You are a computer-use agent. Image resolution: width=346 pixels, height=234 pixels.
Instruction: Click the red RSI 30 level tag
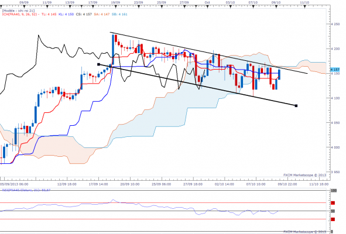[333, 219]
